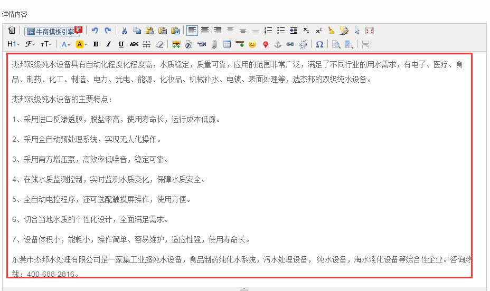490x291 pixels.
Task: Click the paragraph starting 东莞市杰邦水处理有限公司
Action: [241, 267]
